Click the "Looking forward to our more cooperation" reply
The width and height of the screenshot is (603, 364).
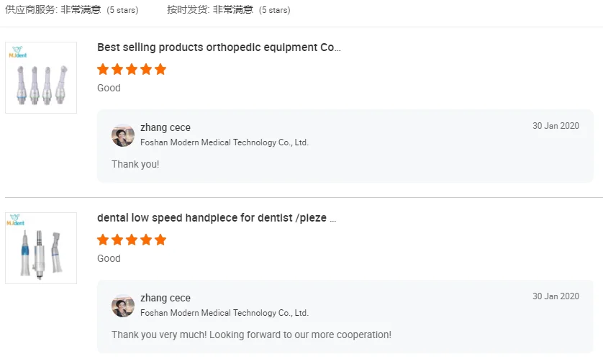click(251, 335)
